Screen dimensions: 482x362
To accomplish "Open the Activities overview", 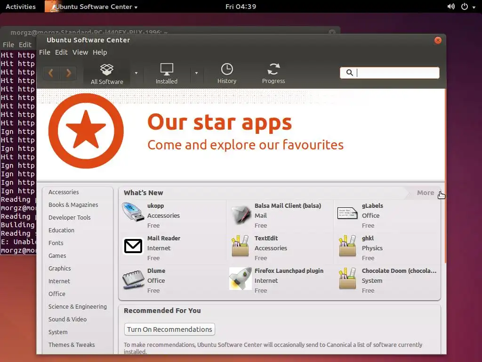I will (21, 7).
